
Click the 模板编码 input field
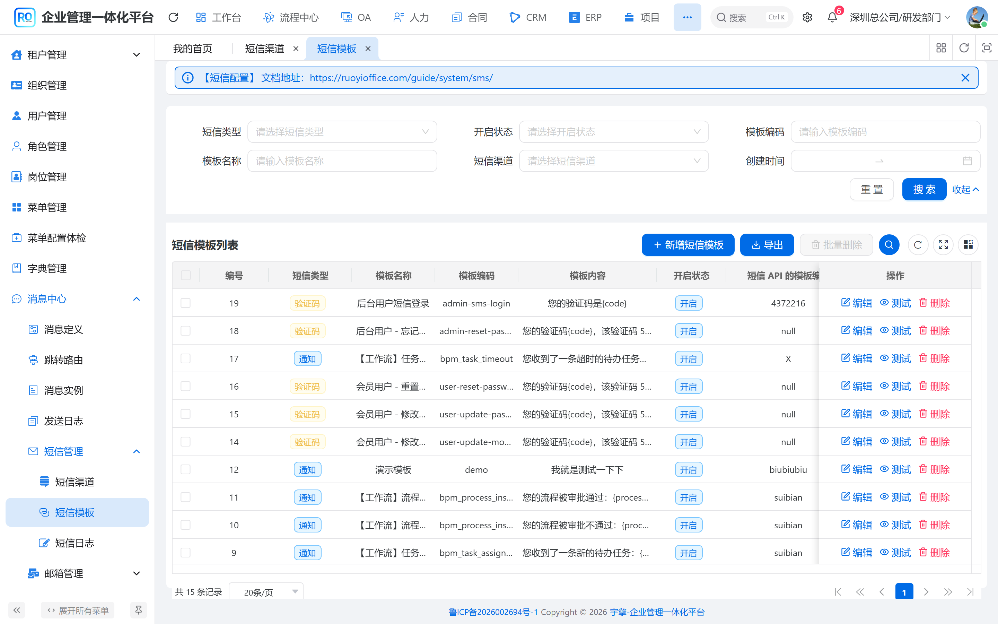pyautogui.click(x=885, y=132)
